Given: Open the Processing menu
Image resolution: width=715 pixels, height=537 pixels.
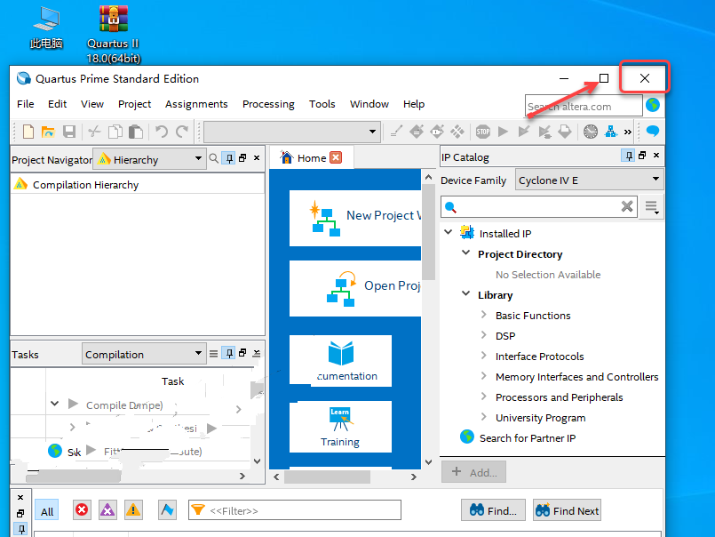Looking at the screenshot, I should [x=268, y=104].
